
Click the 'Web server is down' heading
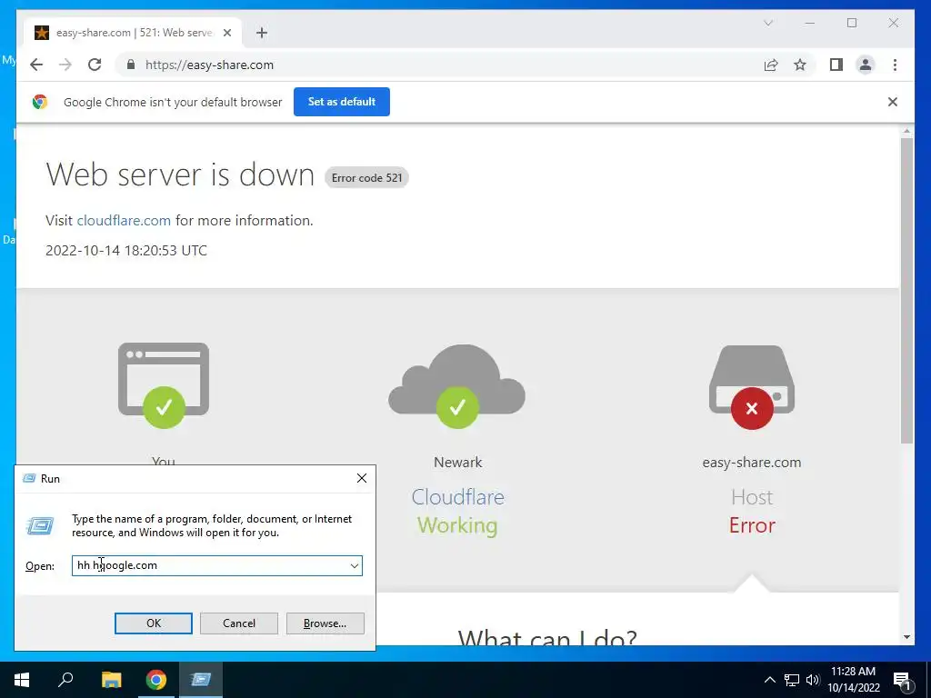coord(180,174)
